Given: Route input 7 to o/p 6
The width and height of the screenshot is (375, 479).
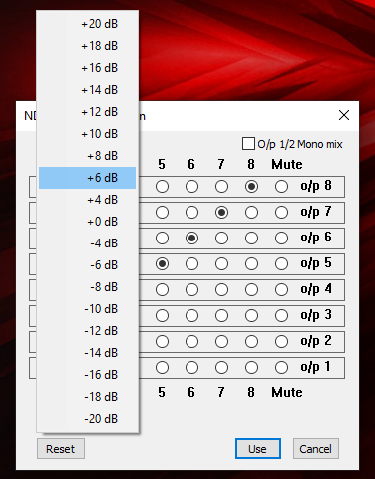Looking at the screenshot, I should (221, 239).
